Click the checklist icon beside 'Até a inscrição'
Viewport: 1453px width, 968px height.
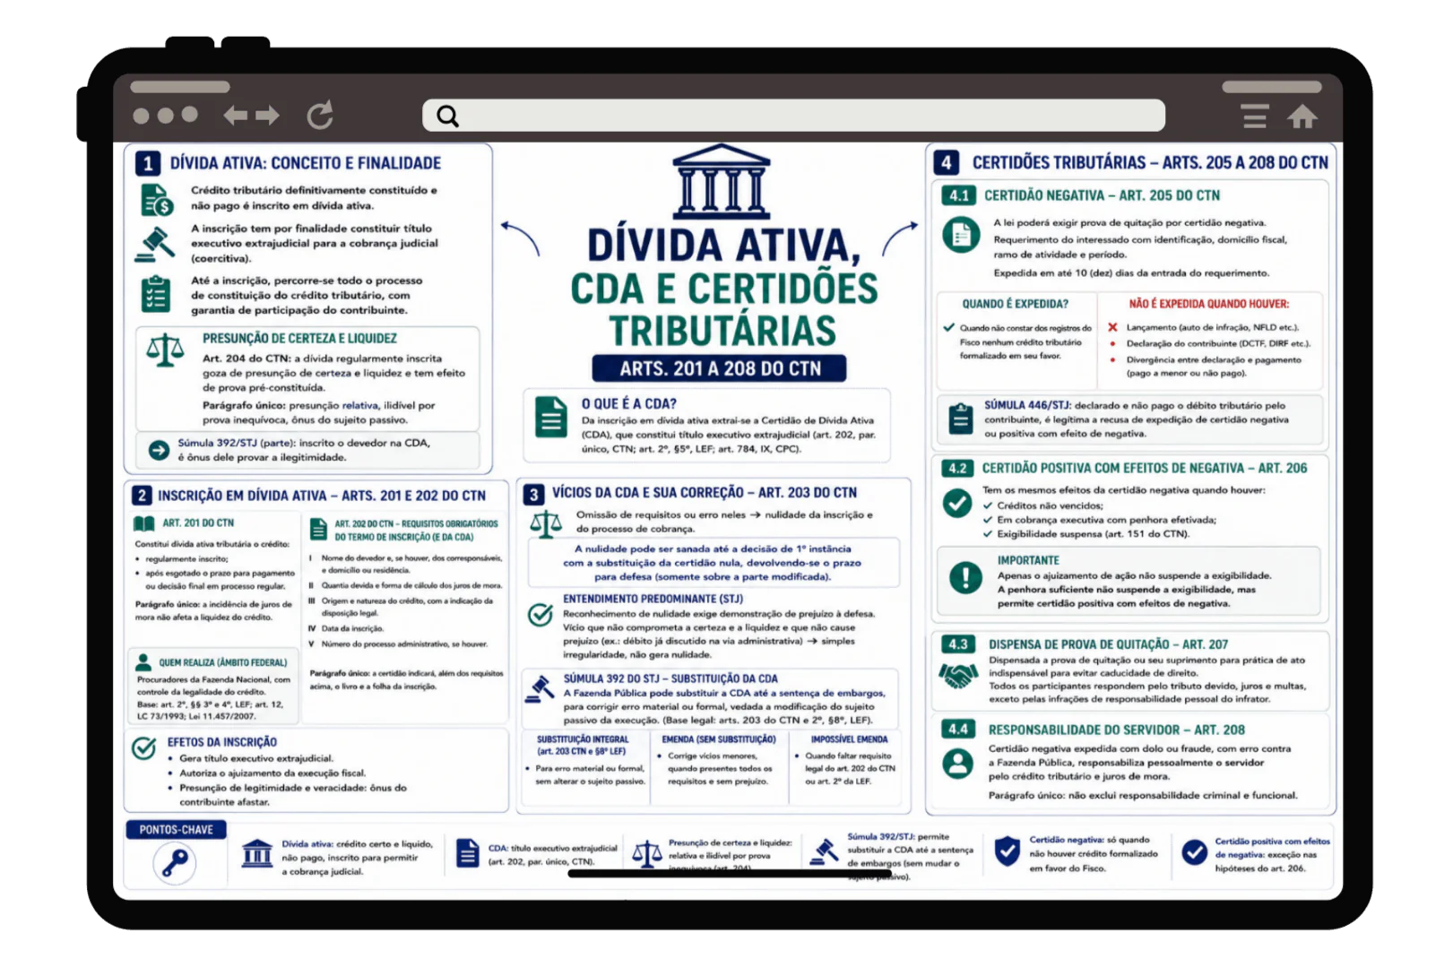(156, 293)
